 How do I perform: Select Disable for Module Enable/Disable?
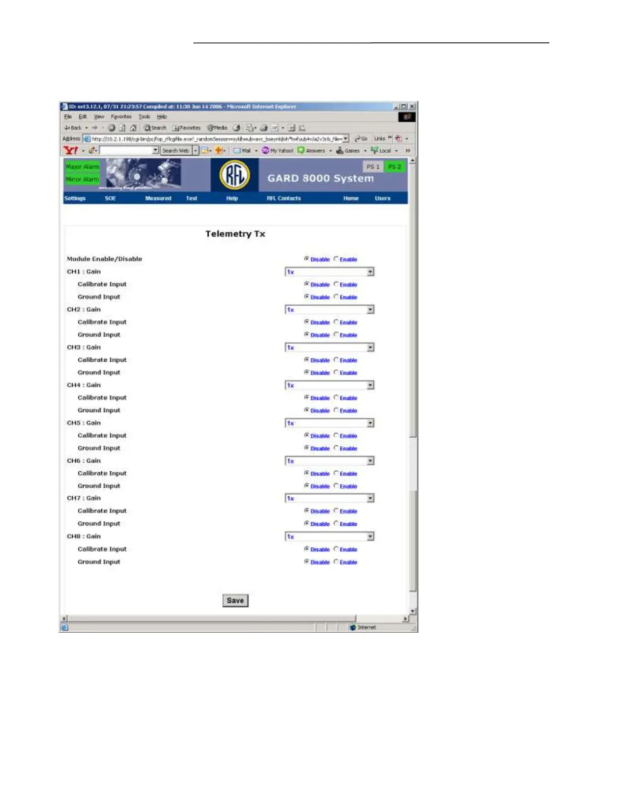point(306,259)
